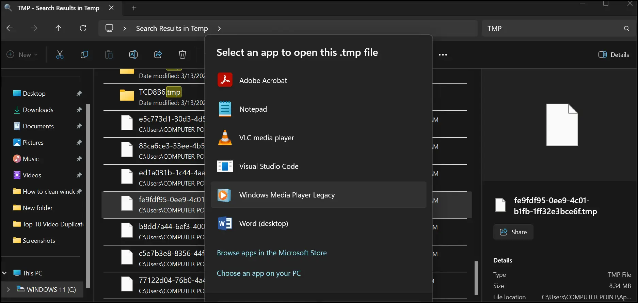638x303 pixels.
Task: Select file b8dd7a44-6ef3-400
Action: pos(154,232)
